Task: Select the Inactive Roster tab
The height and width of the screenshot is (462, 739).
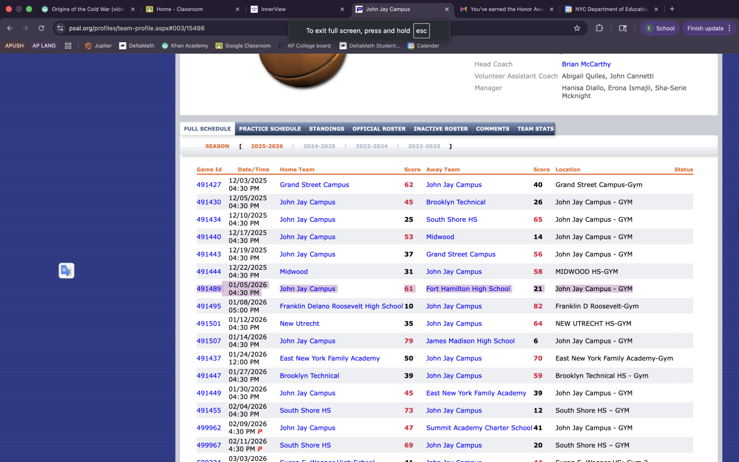Action: pos(441,129)
